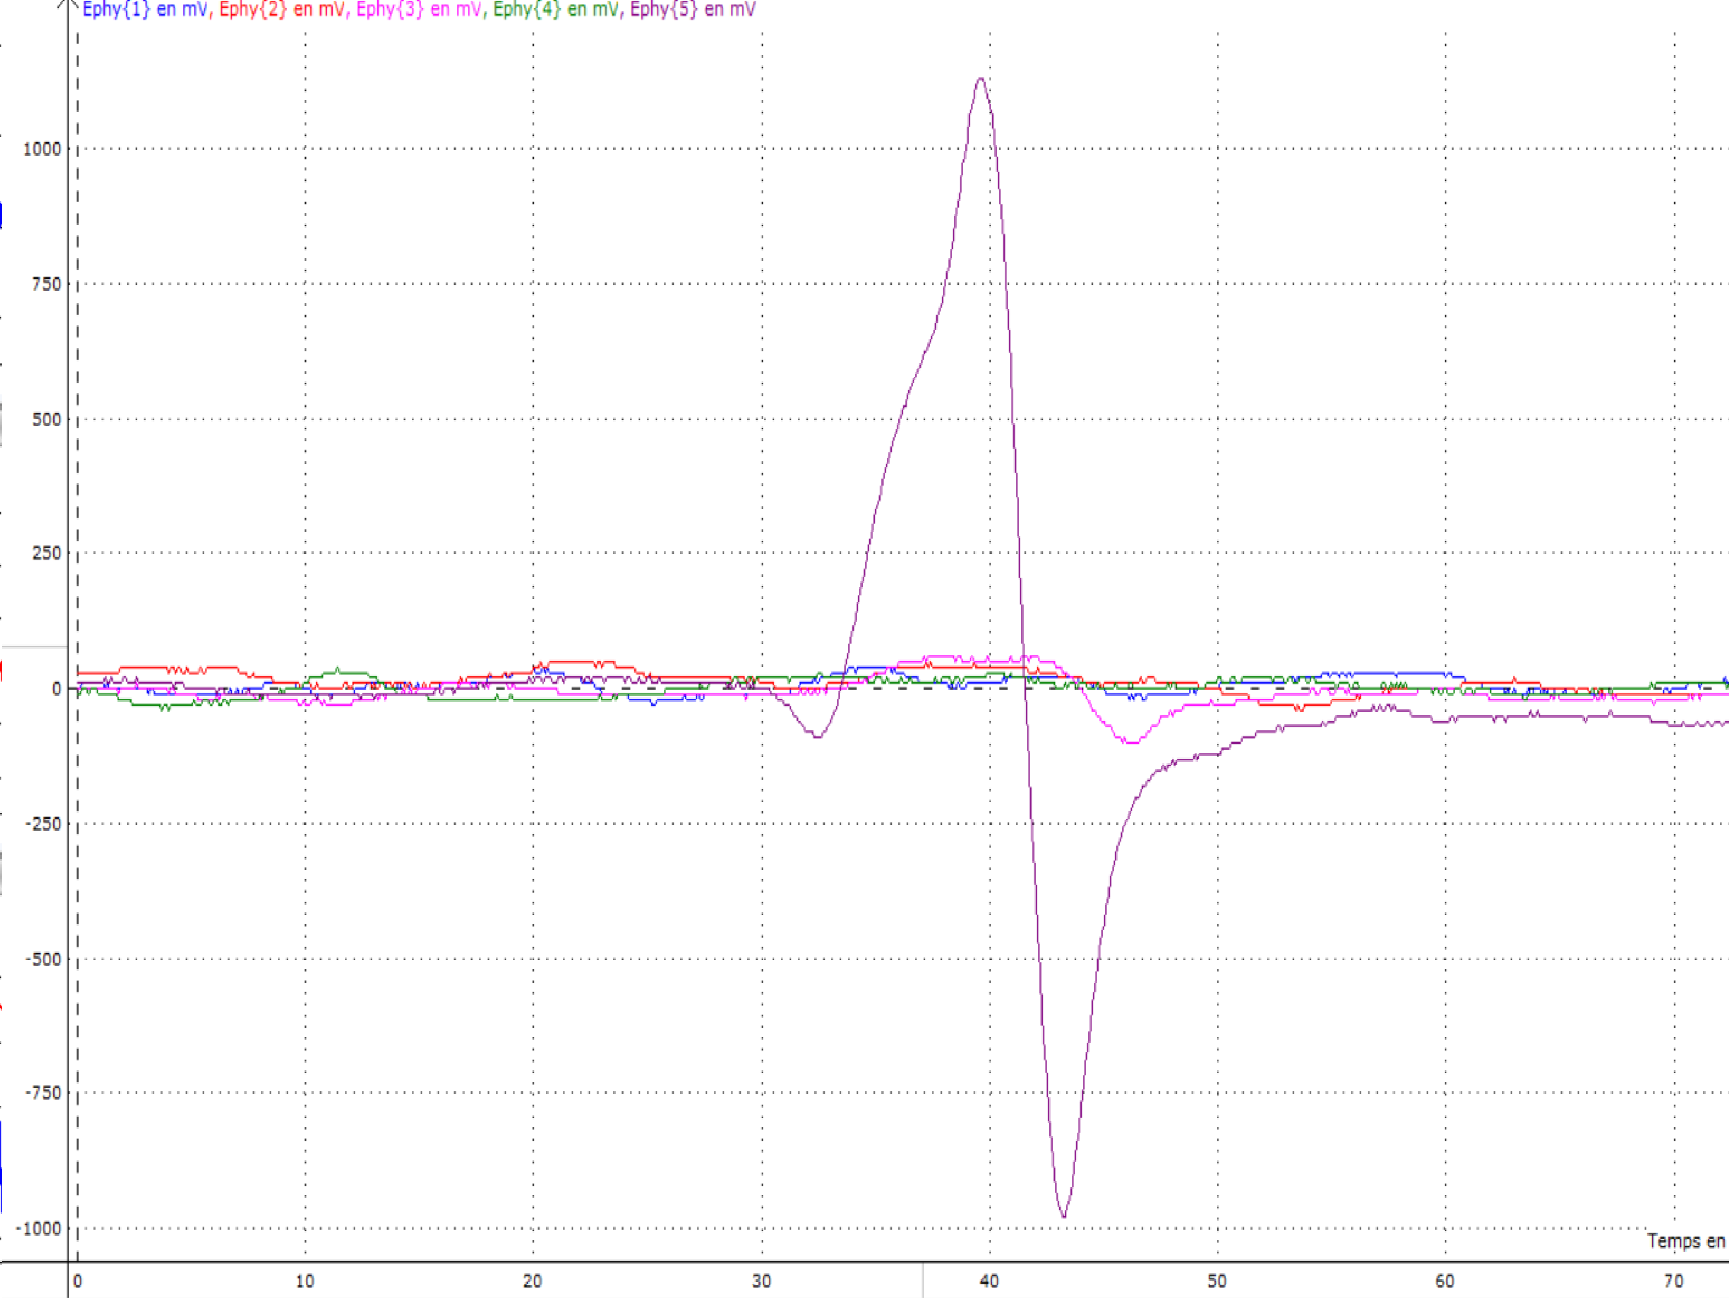Screen dimensions: 1729x1298
Task: Click the 20 x-axis tick label
Action: (532, 1281)
